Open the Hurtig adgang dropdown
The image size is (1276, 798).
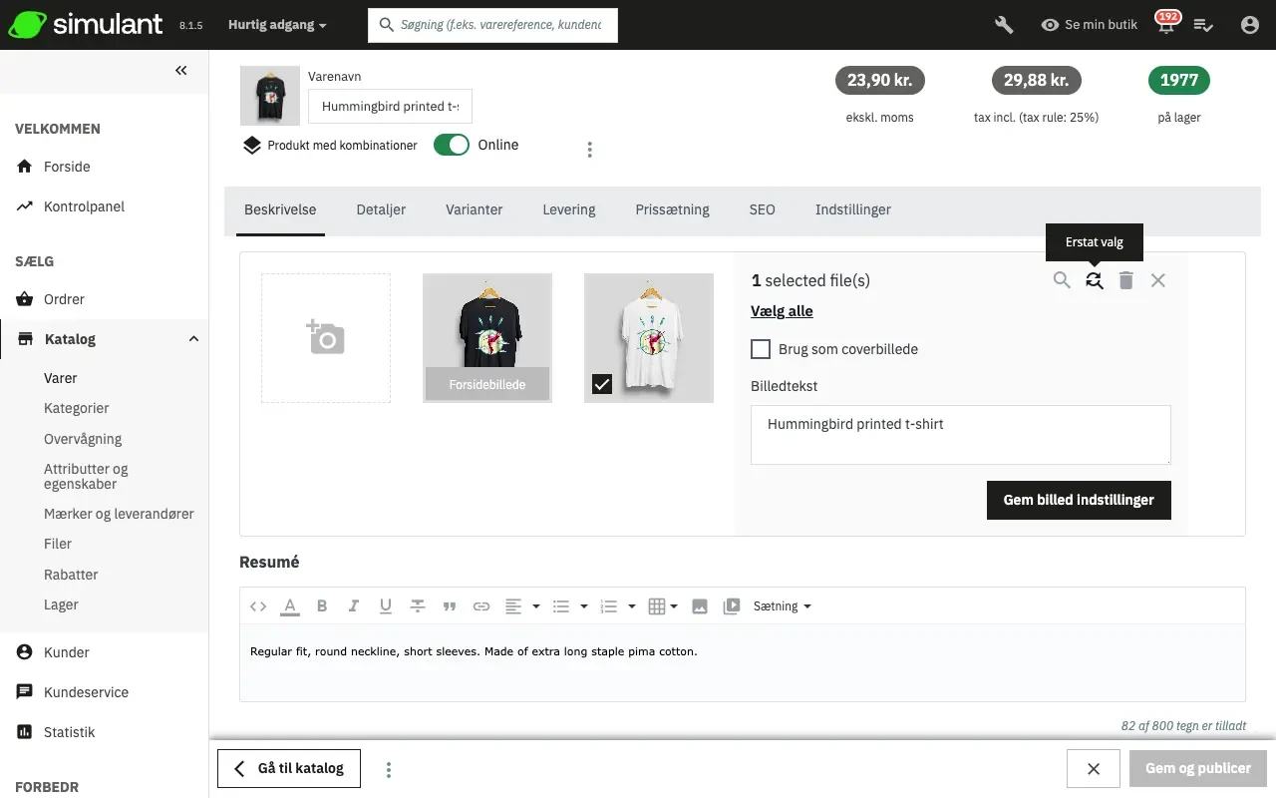click(276, 25)
